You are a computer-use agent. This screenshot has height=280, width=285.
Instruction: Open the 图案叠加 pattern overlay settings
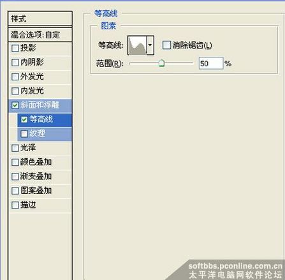click(40, 191)
